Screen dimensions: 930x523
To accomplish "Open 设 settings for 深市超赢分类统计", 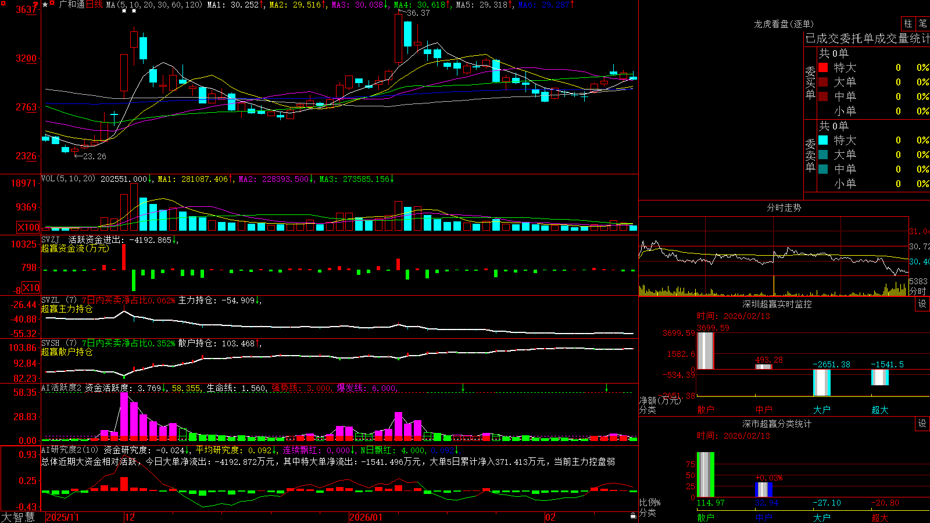I will (922, 424).
